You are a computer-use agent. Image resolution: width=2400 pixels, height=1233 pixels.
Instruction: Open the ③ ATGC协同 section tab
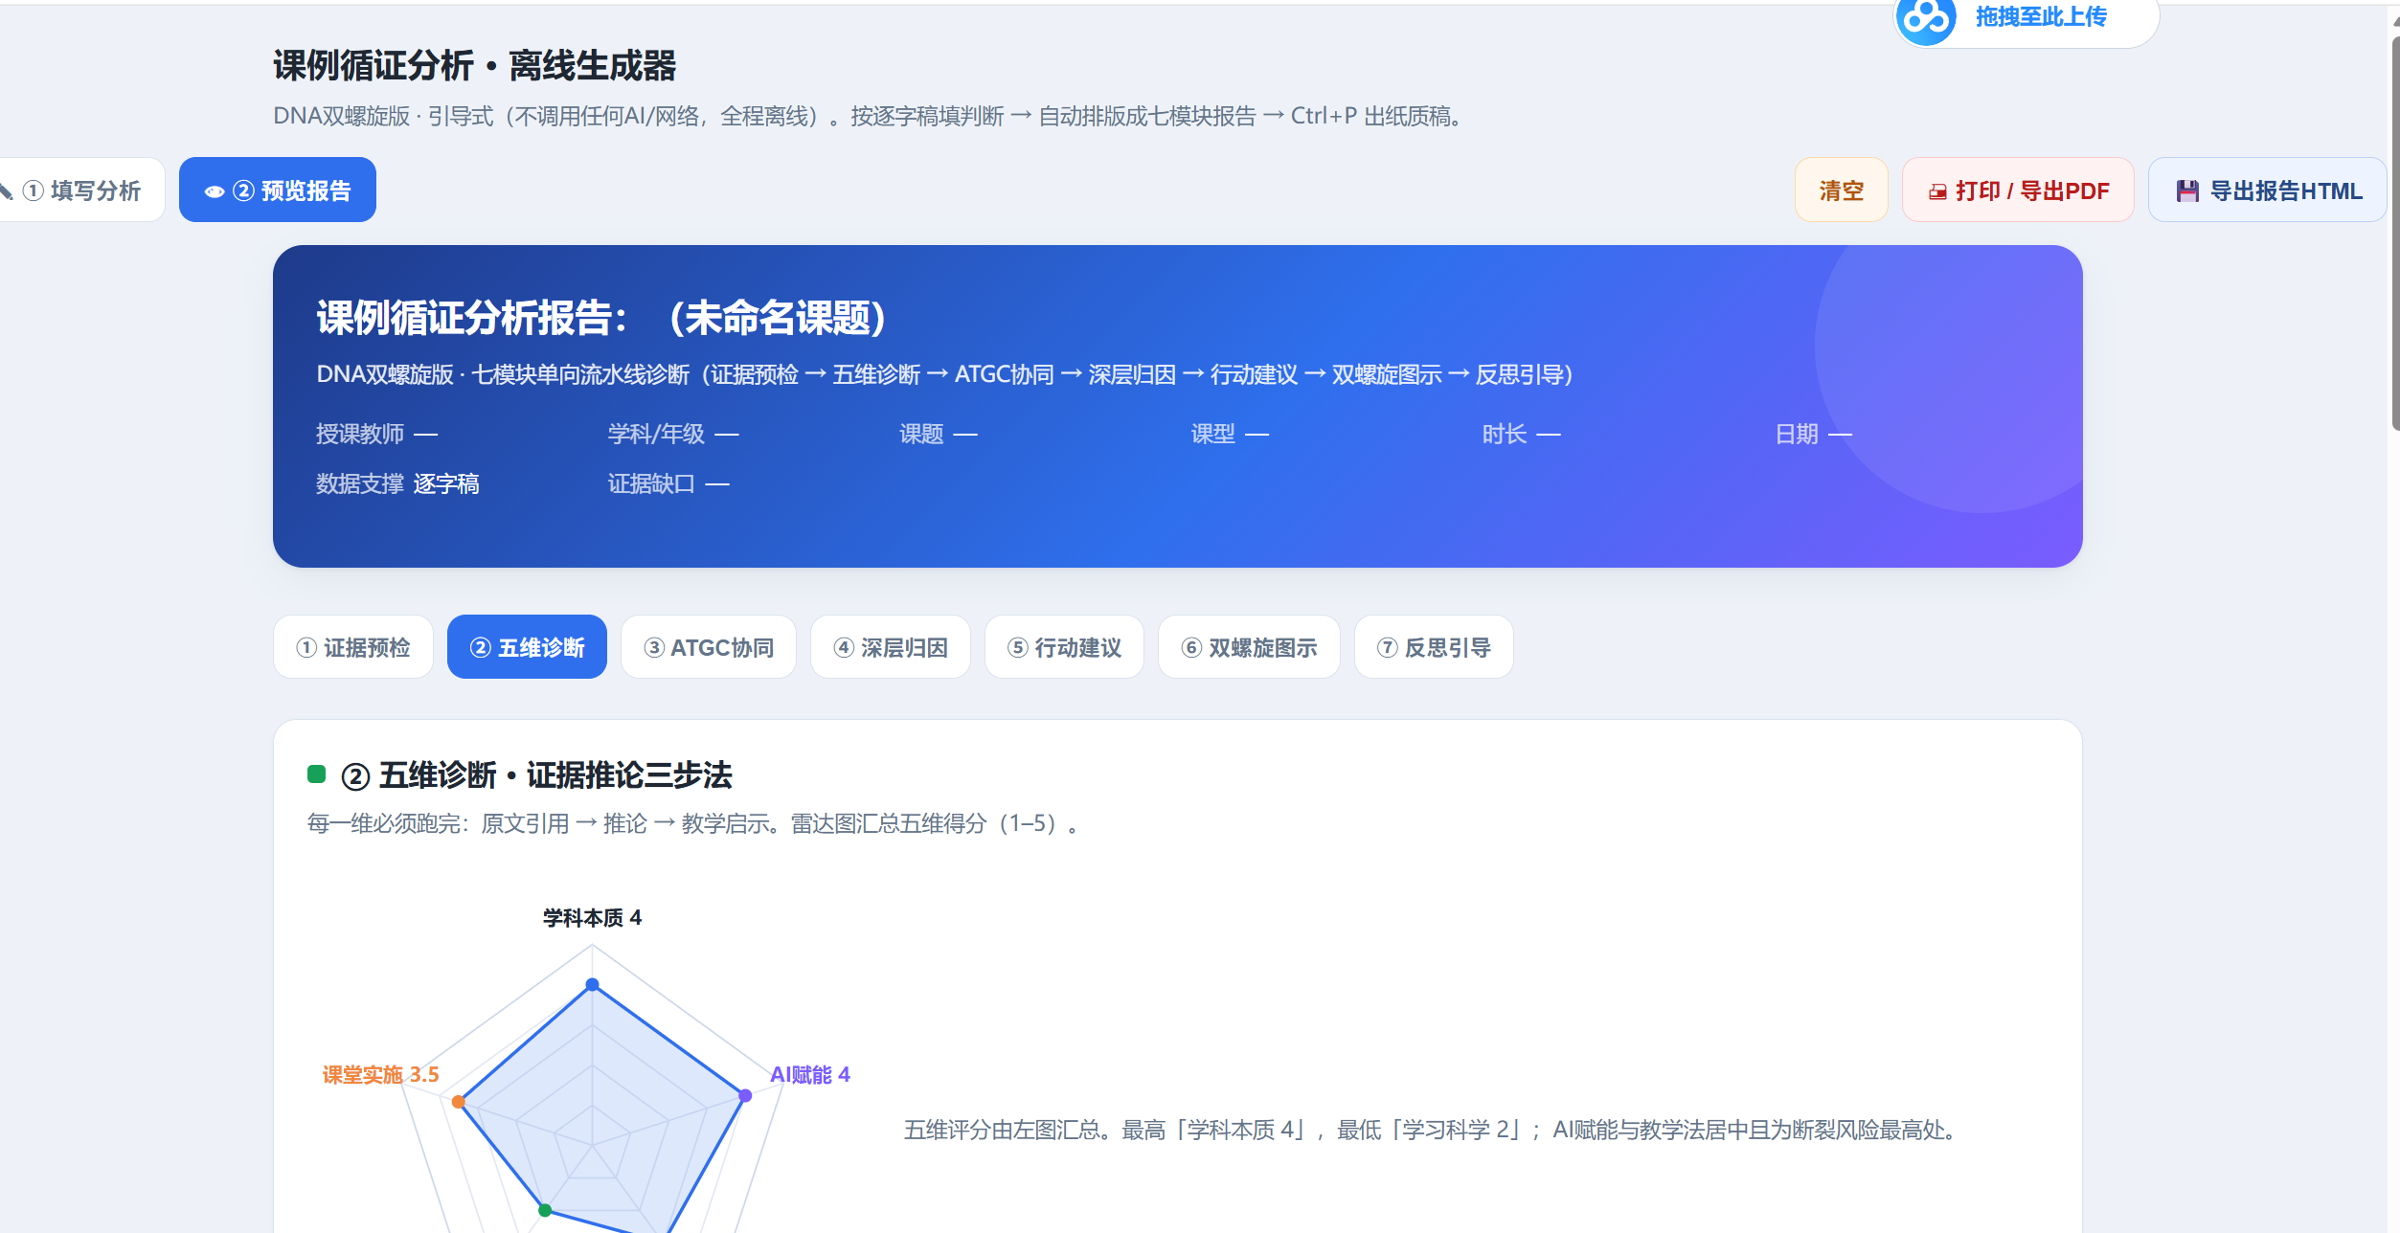coord(709,647)
